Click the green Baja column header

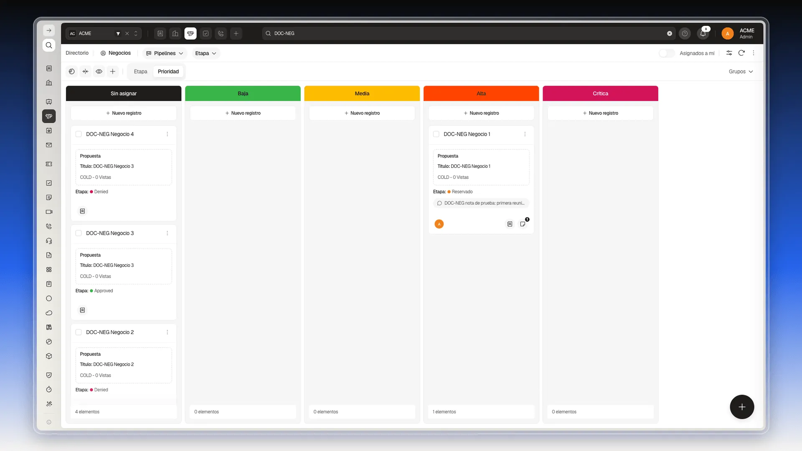(243, 94)
